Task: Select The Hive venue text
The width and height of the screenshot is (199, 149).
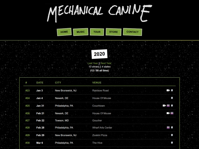Action: click(x=97, y=143)
